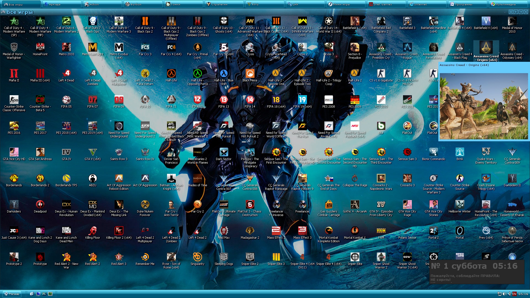
Task: Launch Metro 2033
Action: (66, 49)
